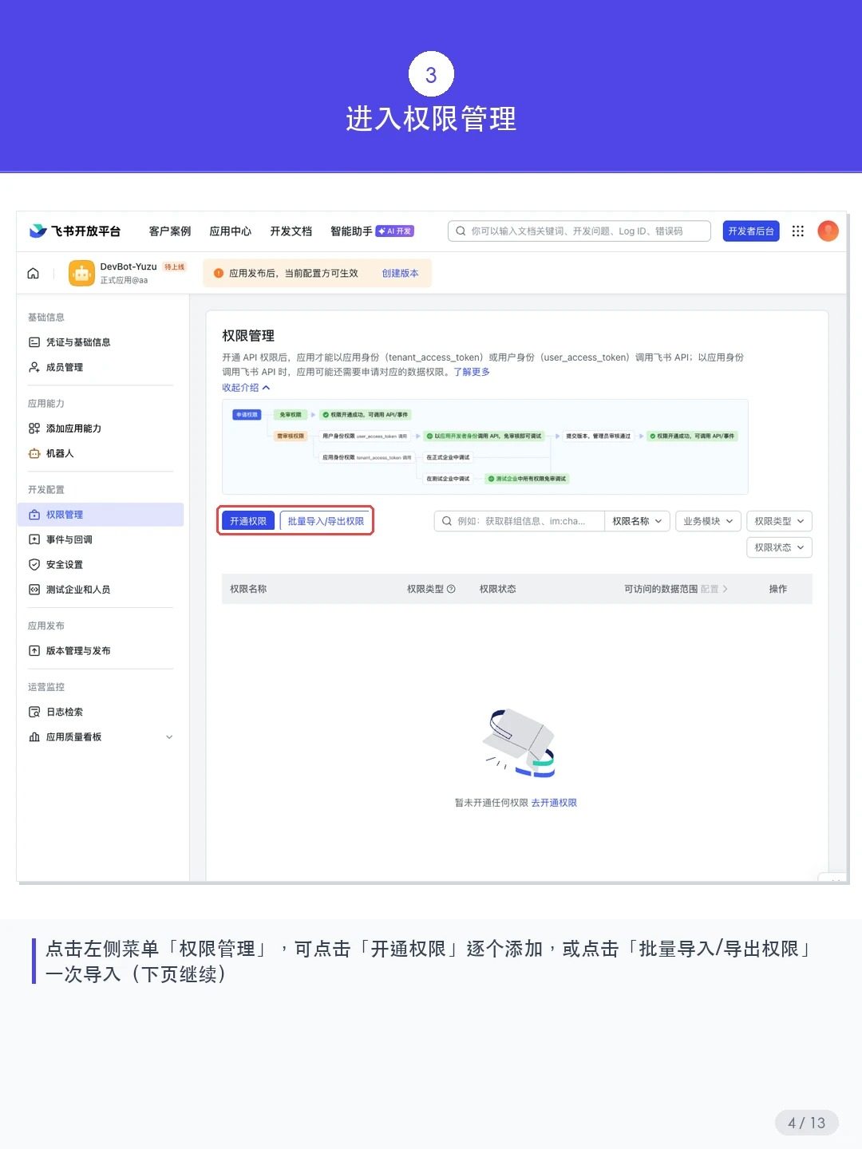
Task: Click 批量导入/导出权限 button
Action: pyautogui.click(x=326, y=521)
